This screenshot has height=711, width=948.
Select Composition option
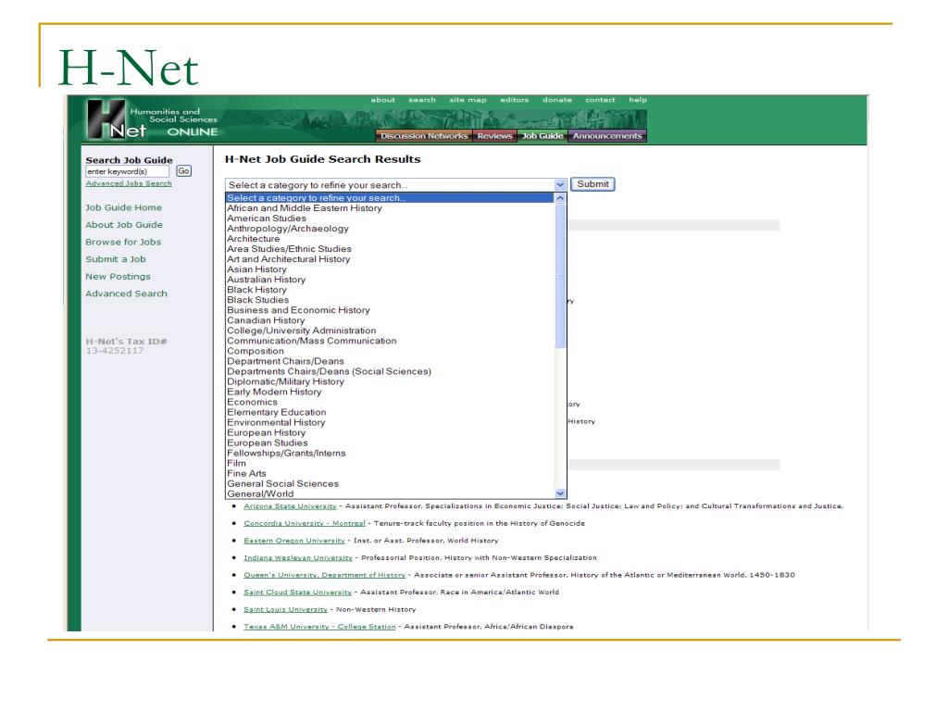pos(390,351)
